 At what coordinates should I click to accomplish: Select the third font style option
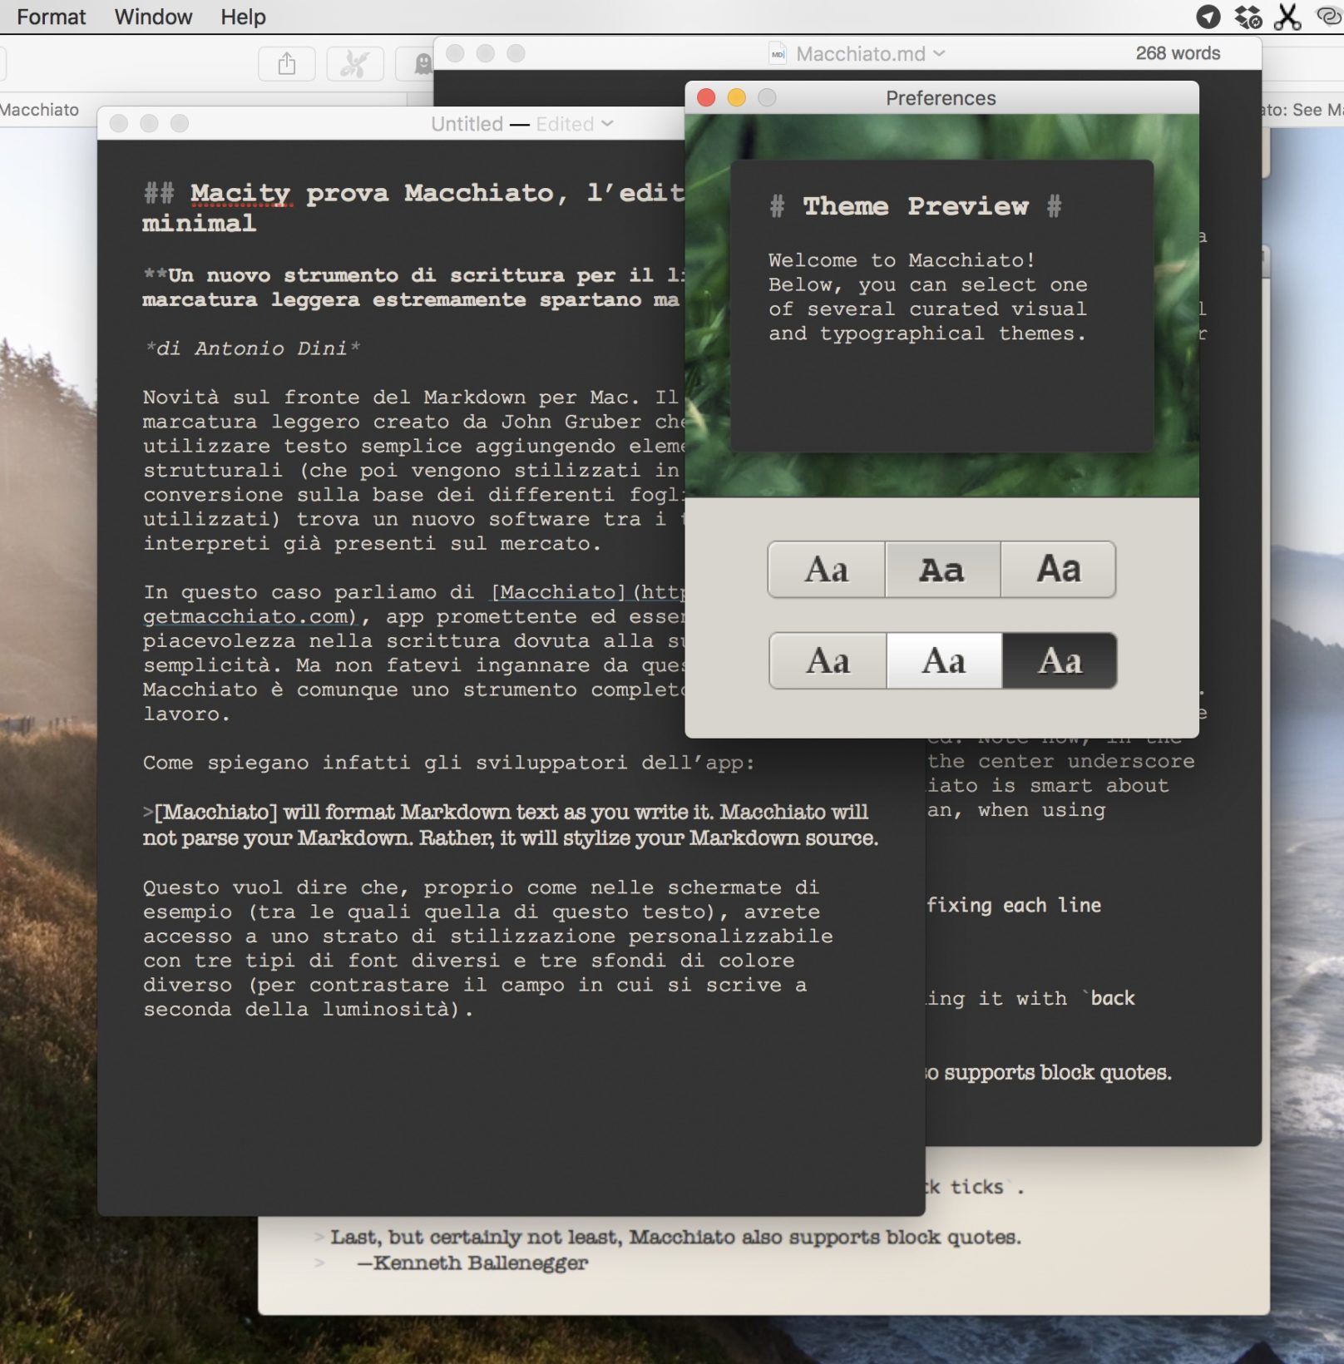tap(1059, 570)
